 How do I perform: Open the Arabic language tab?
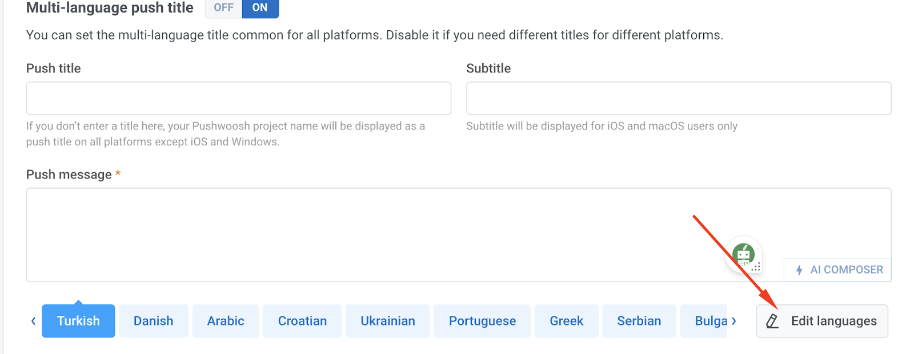(226, 321)
